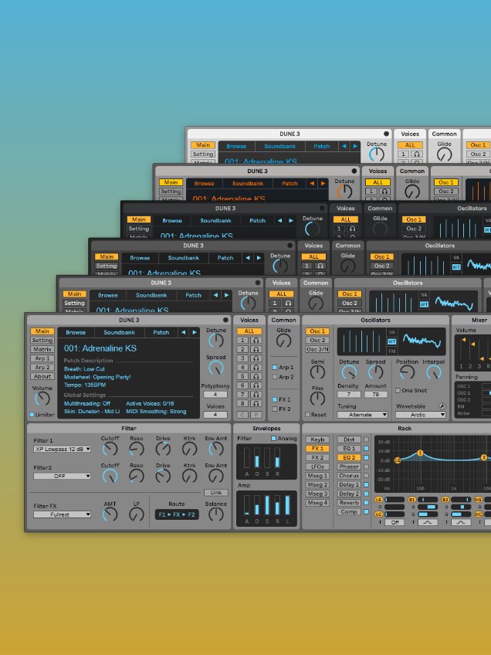The image size is (491, 655).
Task: Open B2 band filter type selector
Action: 462,522
